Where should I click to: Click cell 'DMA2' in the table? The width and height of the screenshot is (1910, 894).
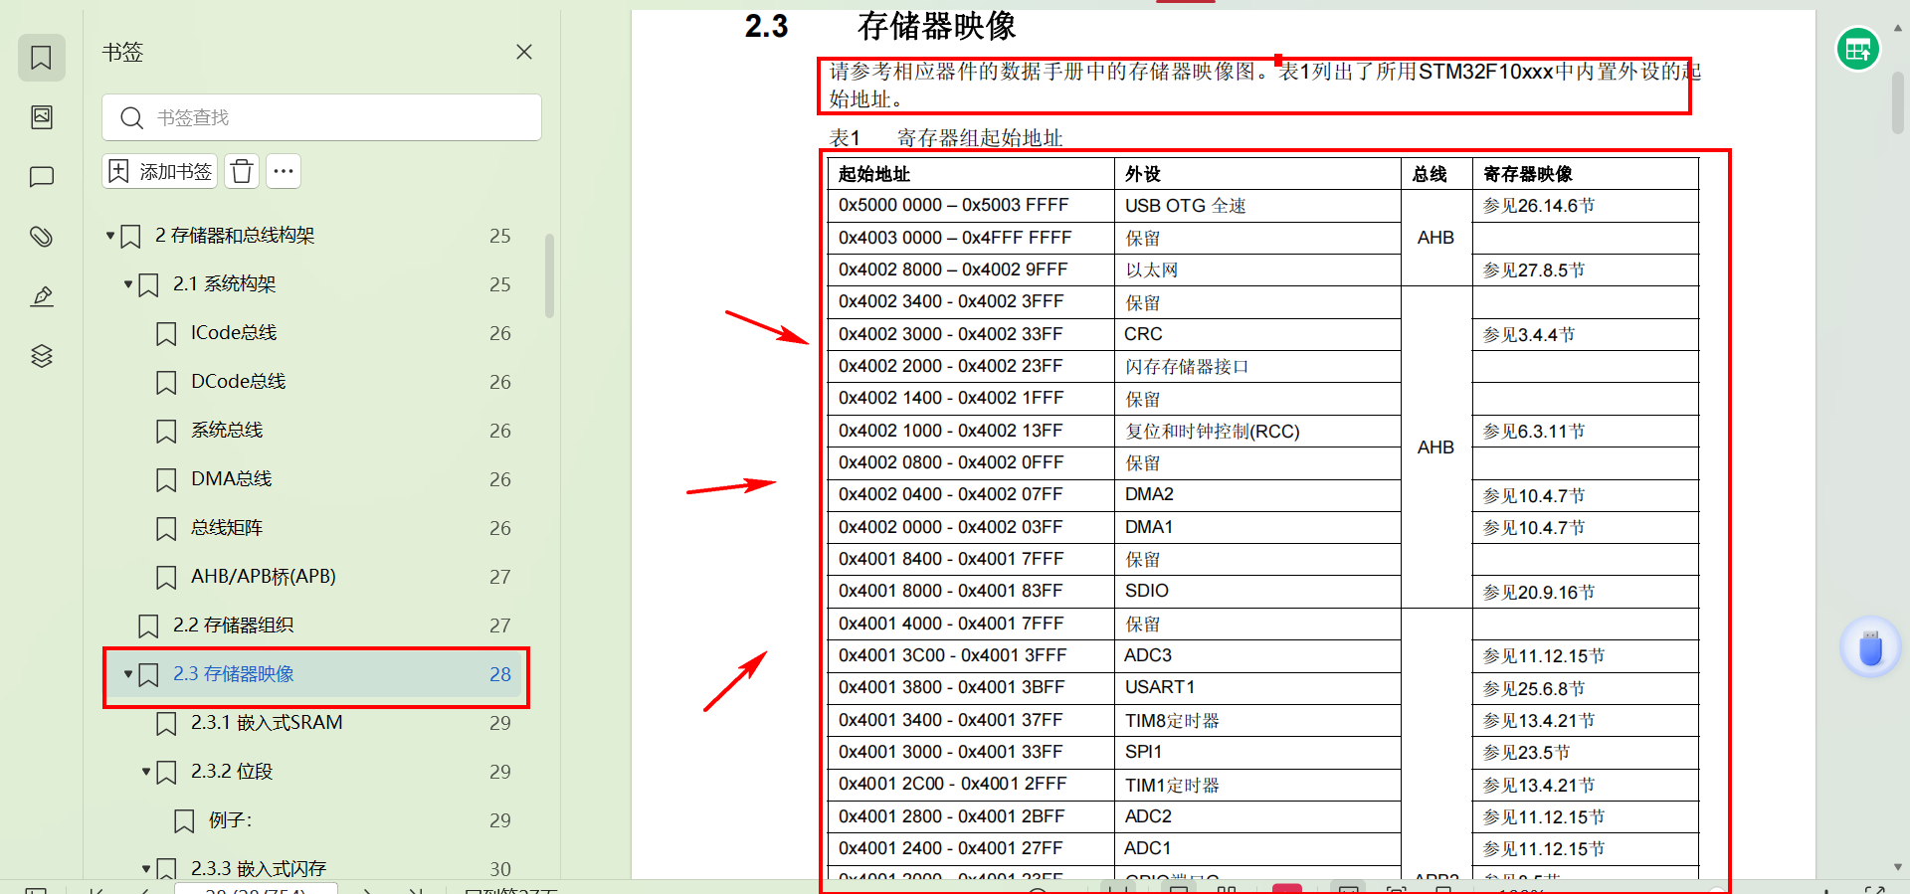[1149, 494]
